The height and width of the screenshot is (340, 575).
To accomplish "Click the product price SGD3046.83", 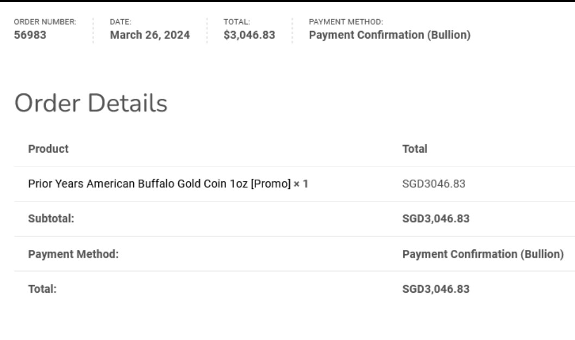I will (434, 184).
